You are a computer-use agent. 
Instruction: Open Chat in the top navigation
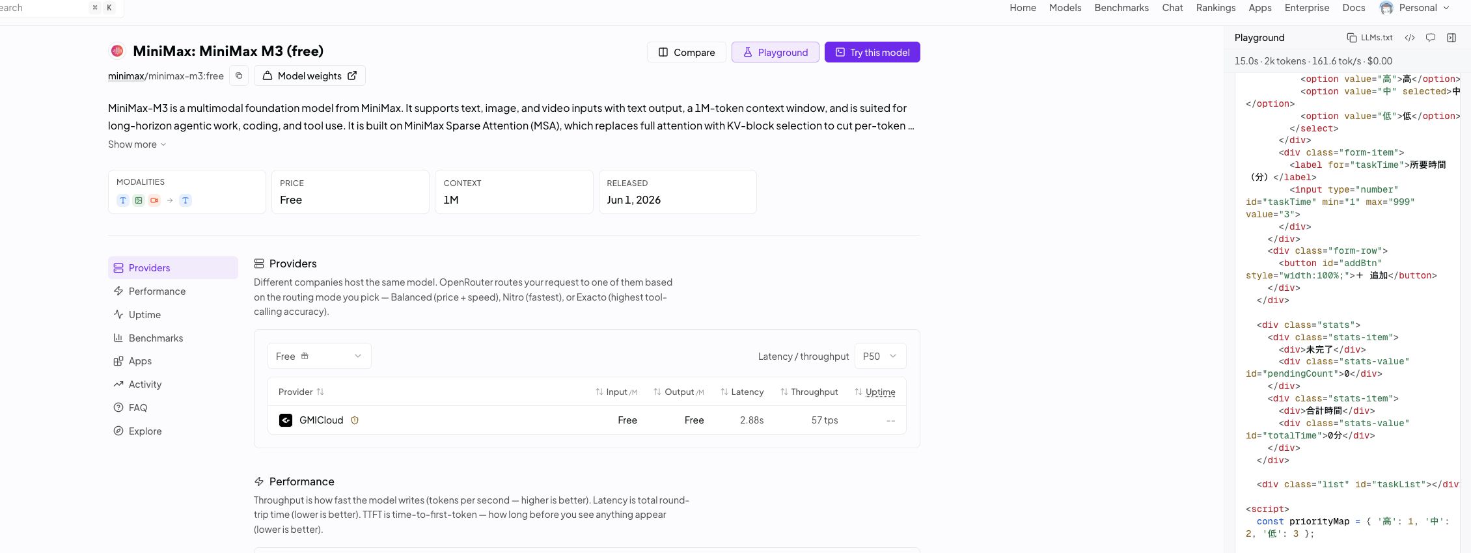(x=1173, y=8)
